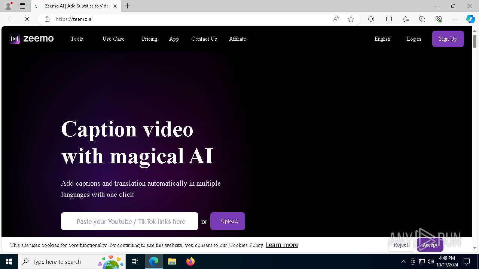View site information lock icon
479x269 pixels.
coord(47,19)
